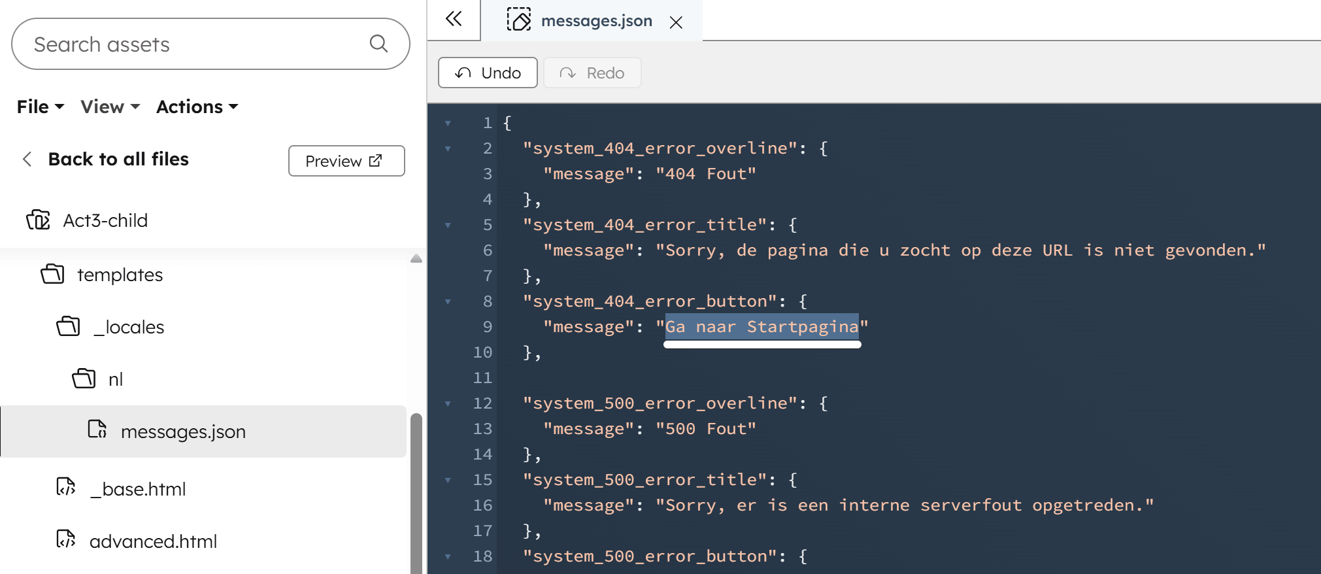Go back to all files
The width and height of the screenshot is (1321, 574).
[x=118, y=159]
